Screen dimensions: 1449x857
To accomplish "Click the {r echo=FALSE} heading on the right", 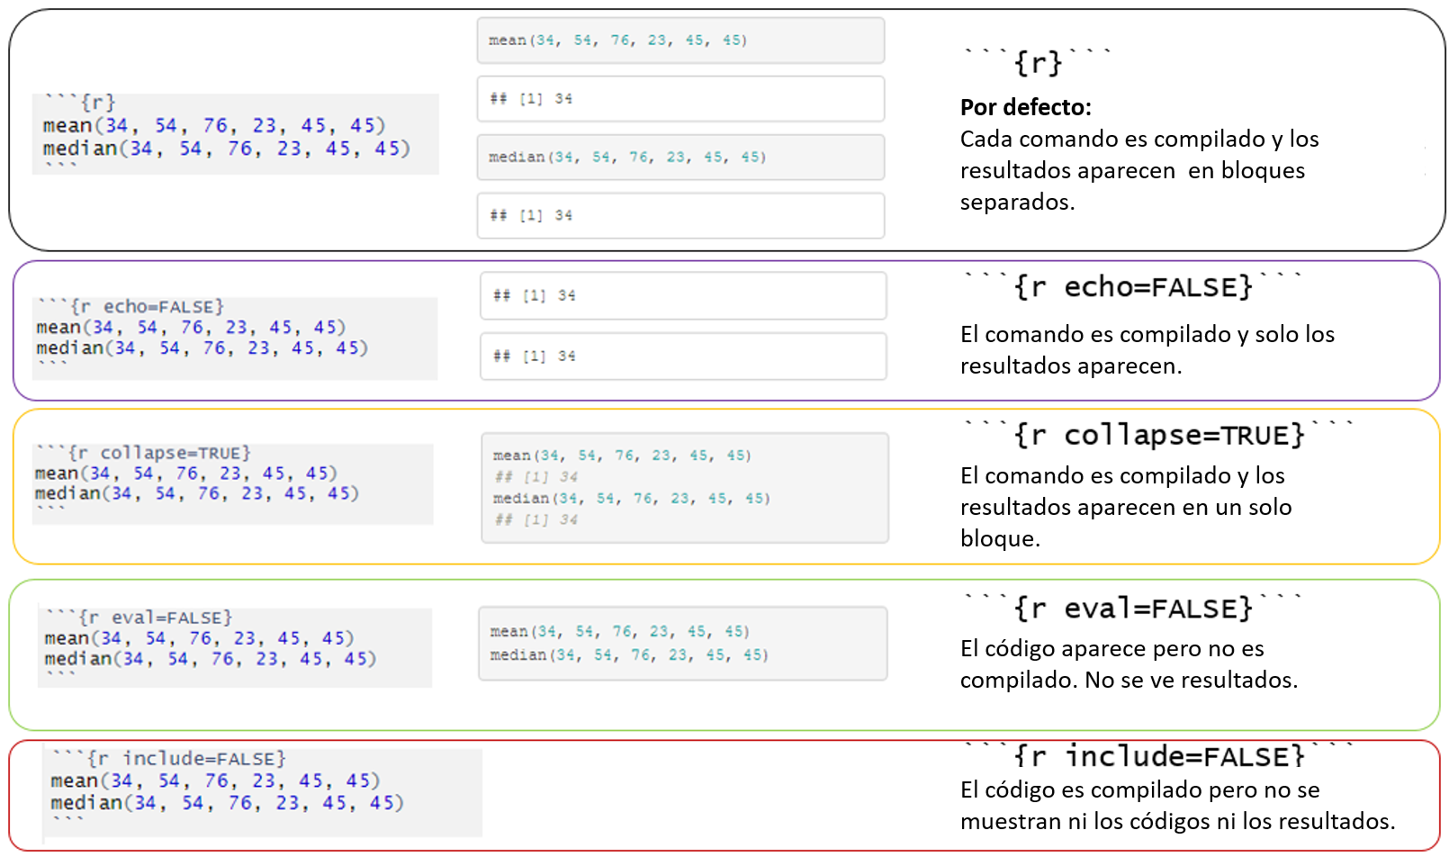I will (x=1133, y=286).
